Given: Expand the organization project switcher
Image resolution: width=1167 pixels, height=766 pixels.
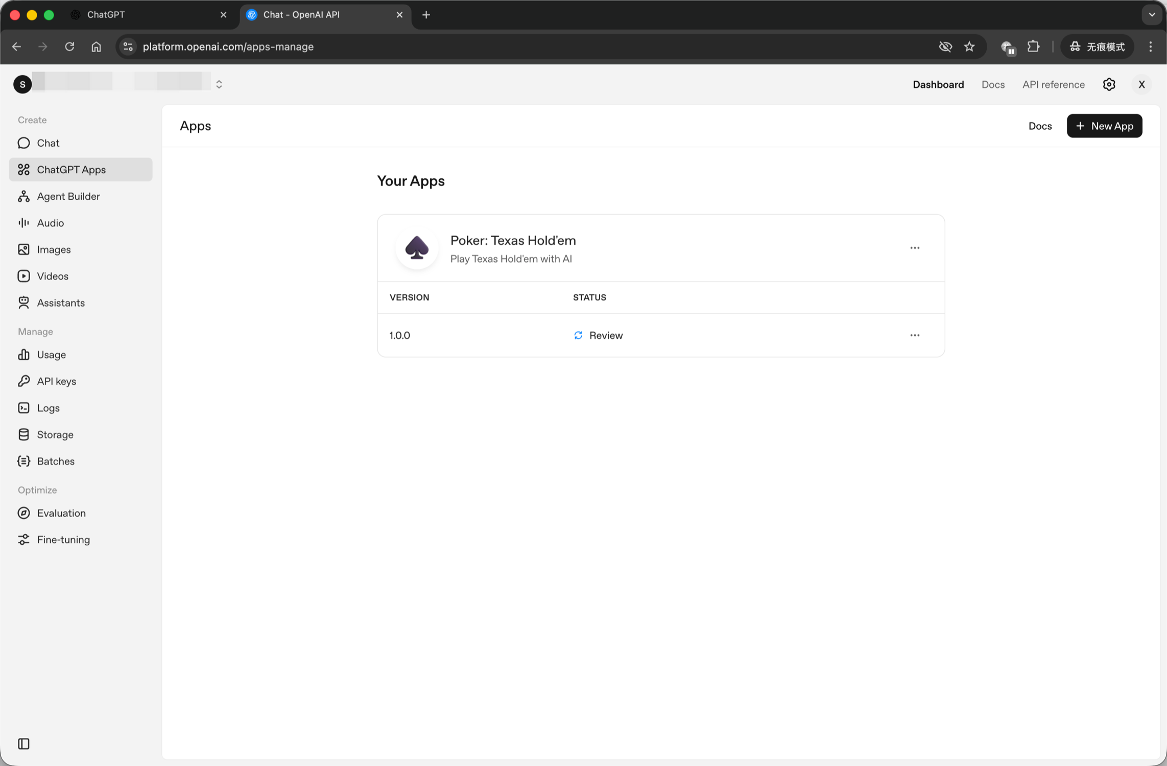Looking at the screenshot, I should (x=219, y=84).
